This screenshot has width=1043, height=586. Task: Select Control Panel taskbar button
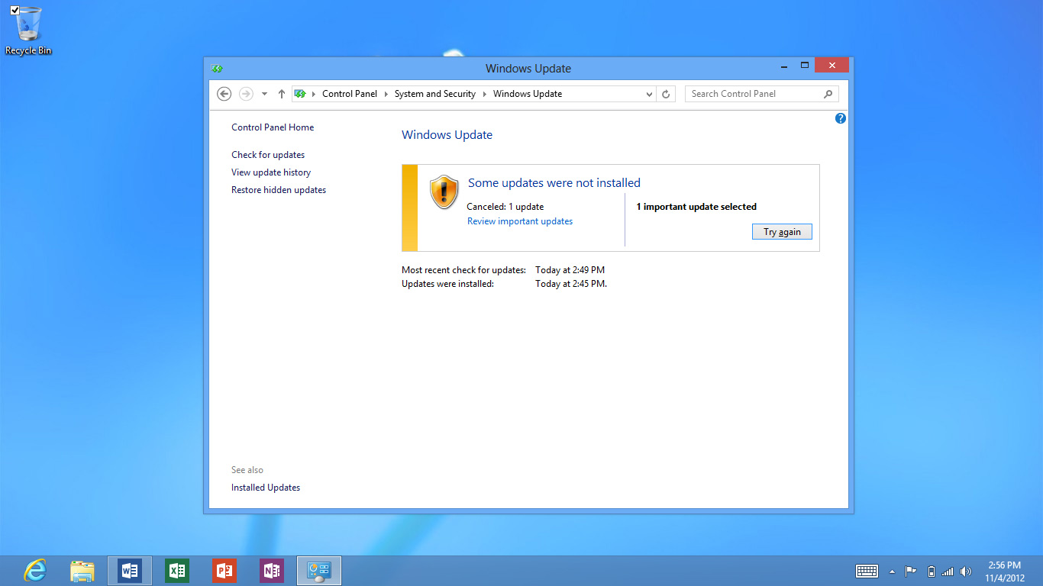(x=318, y=571)
